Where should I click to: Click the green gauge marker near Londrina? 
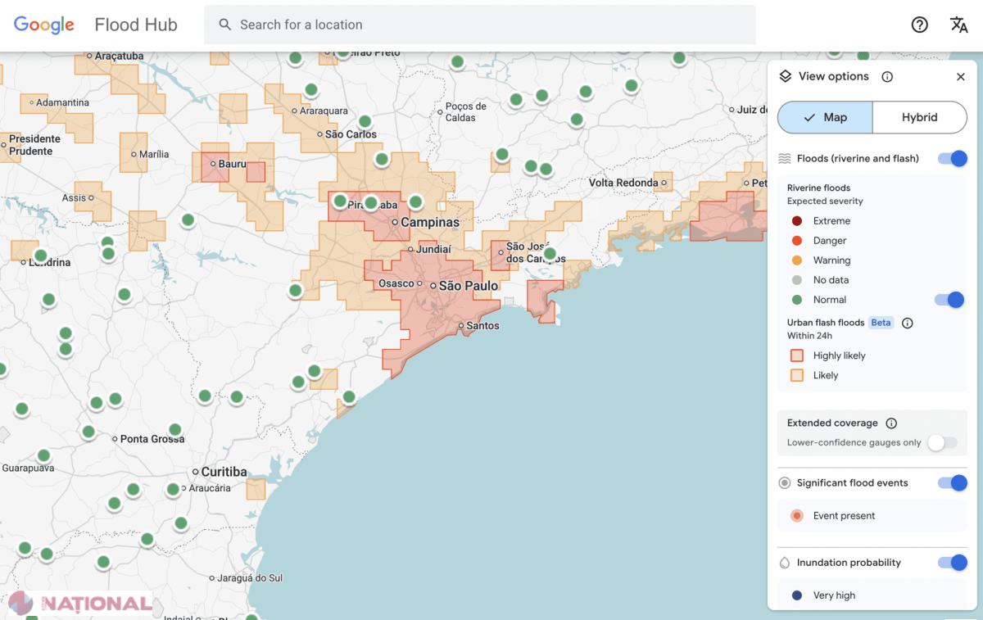click(40, 256)
